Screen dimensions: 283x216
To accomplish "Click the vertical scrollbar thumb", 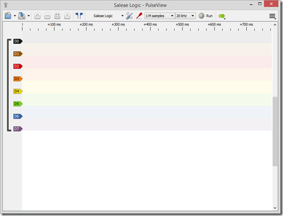I will point(275,132).
